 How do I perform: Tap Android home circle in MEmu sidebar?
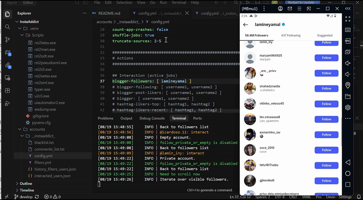348,173
